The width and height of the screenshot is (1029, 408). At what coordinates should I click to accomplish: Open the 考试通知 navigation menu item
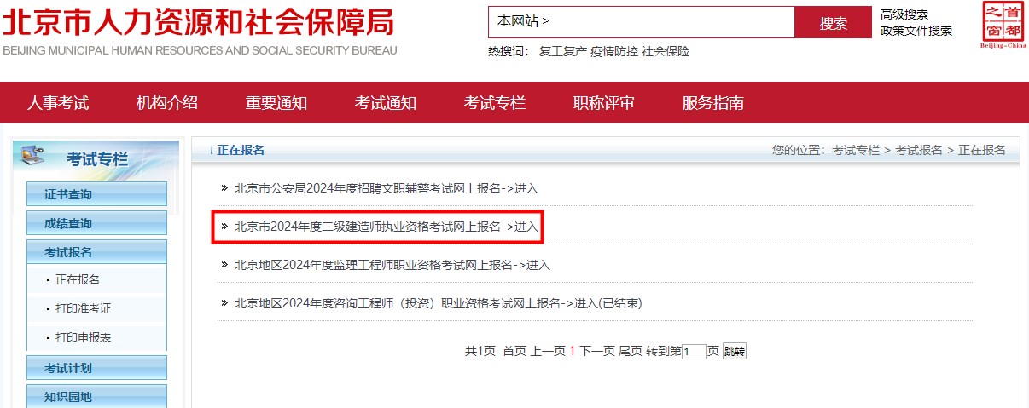386,103
